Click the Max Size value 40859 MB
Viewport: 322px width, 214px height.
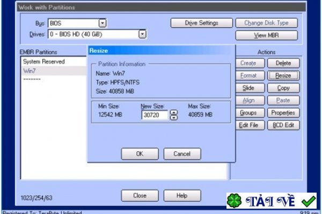(x=200, y=114)
